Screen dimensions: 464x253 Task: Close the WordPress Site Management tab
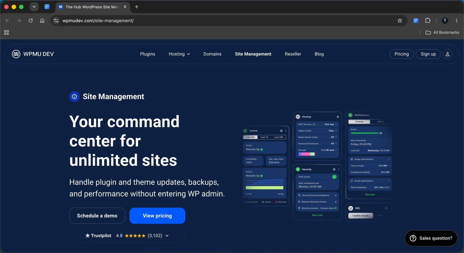point(125,7)
